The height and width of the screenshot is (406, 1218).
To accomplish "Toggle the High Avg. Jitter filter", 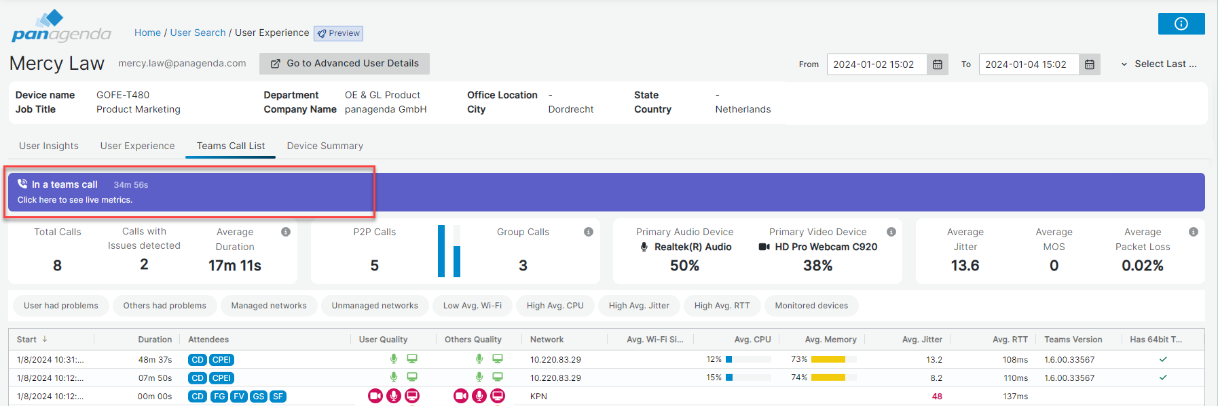I will point(639,306).
